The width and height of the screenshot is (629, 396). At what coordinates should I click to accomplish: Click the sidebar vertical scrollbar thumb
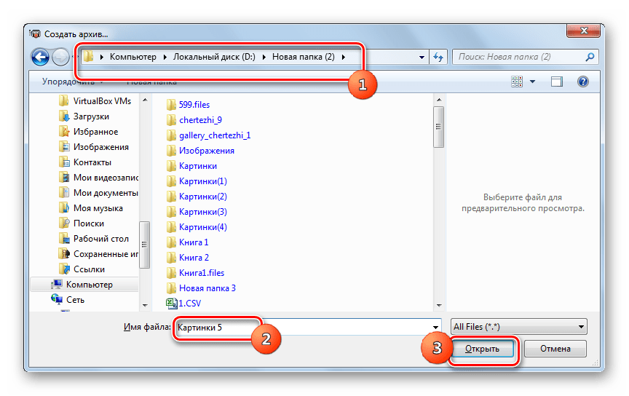coord(144,245)
